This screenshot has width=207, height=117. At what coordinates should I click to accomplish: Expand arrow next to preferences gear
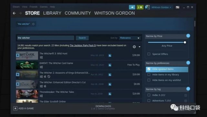click(x=140, y=47)
